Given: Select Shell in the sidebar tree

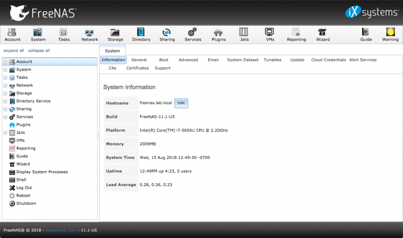Looking at the screenshot, I should (21, 180).
